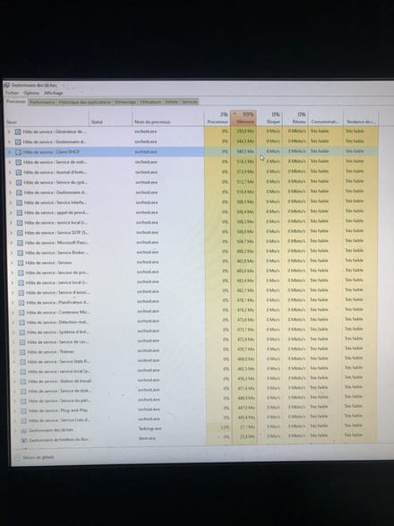The image size is (394, 526).
Task: Expand the Microsoft Passport service row
Action: (x=11, y=243)
